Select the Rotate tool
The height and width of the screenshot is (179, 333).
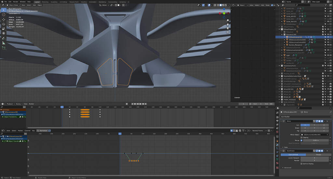tap(4, 24)
